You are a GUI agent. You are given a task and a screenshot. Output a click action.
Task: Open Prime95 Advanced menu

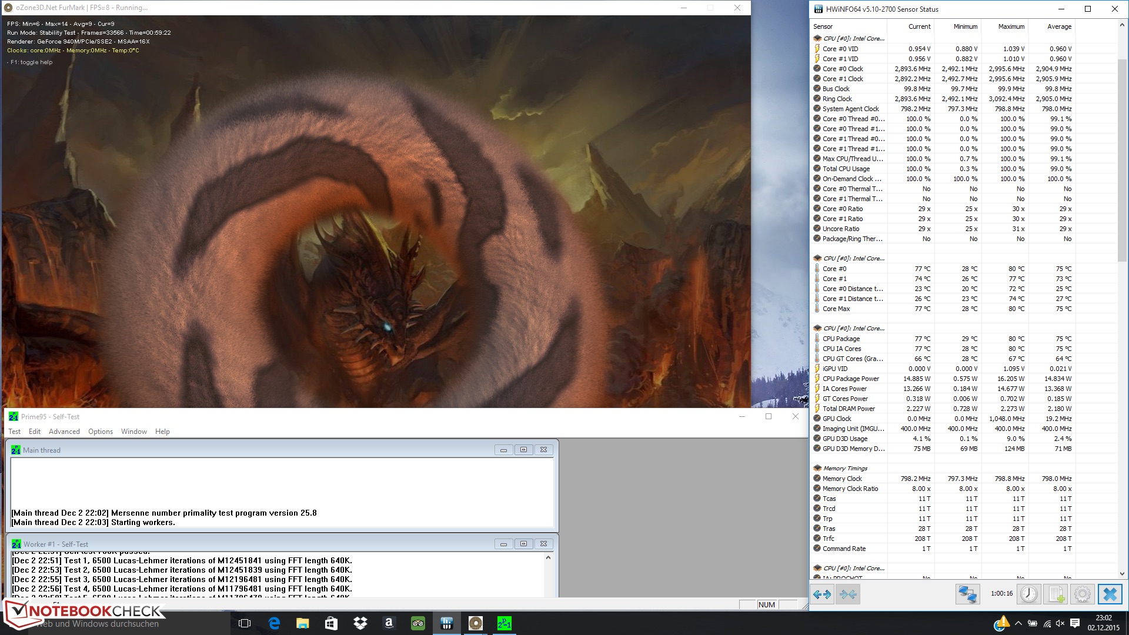[x=64, y=432]
